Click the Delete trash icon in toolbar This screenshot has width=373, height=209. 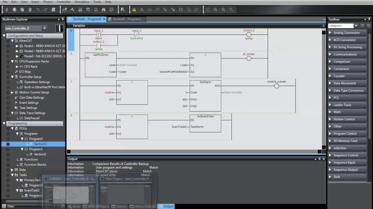(30, 10)
